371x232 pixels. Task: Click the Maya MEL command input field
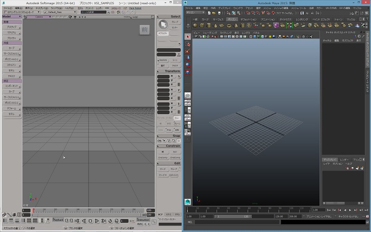(237, 222)
